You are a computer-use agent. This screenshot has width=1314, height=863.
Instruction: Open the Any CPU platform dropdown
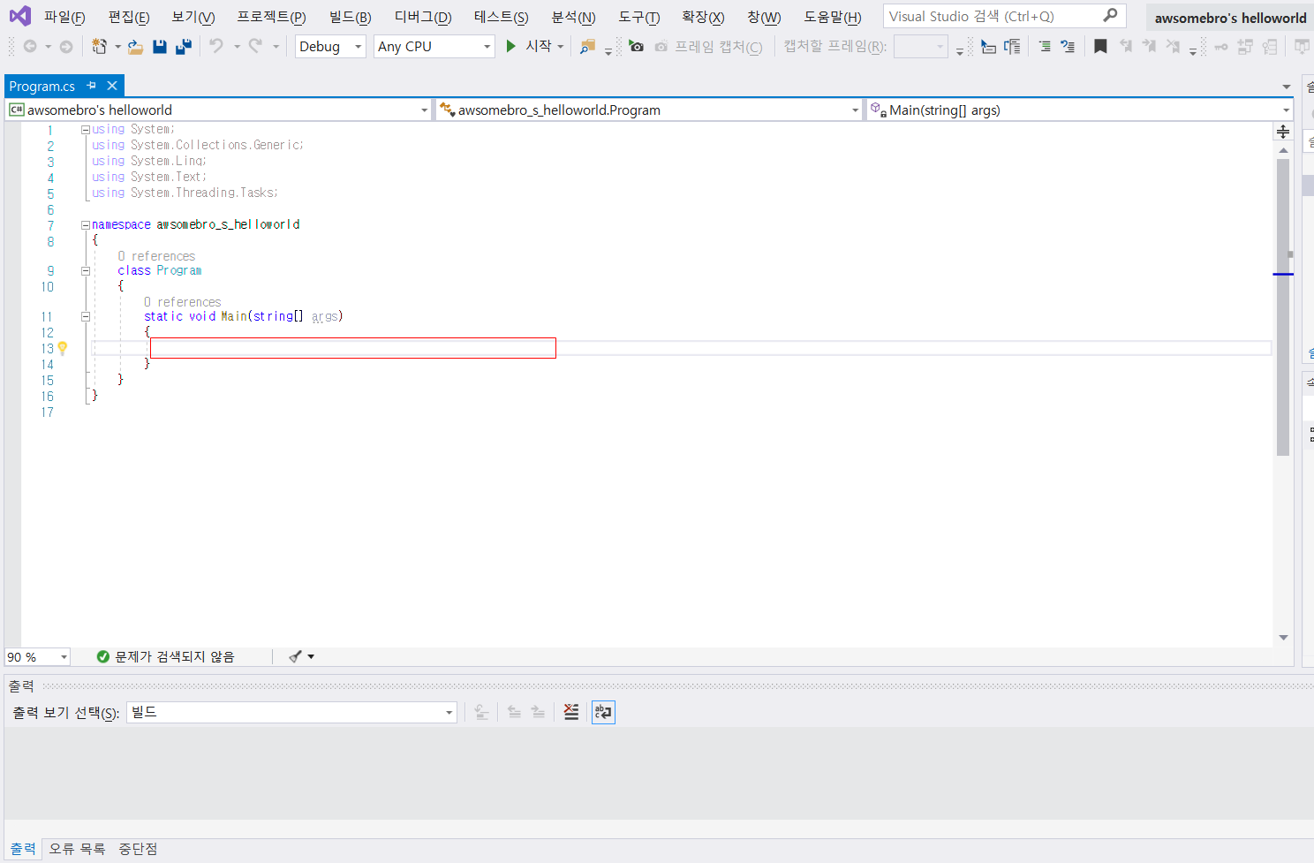click(434, 46)
